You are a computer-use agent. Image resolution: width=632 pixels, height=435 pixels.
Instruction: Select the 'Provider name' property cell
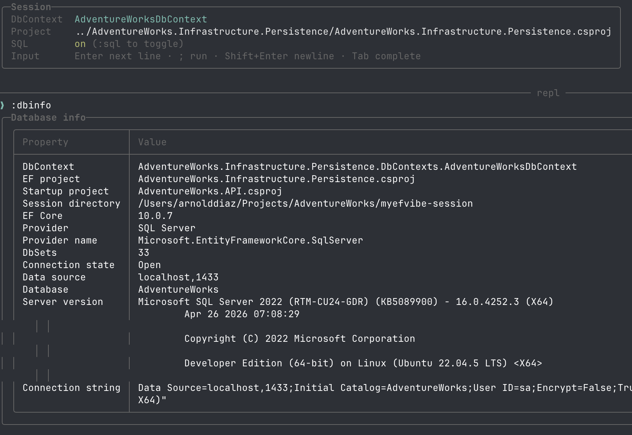click(x=60, y=240)
